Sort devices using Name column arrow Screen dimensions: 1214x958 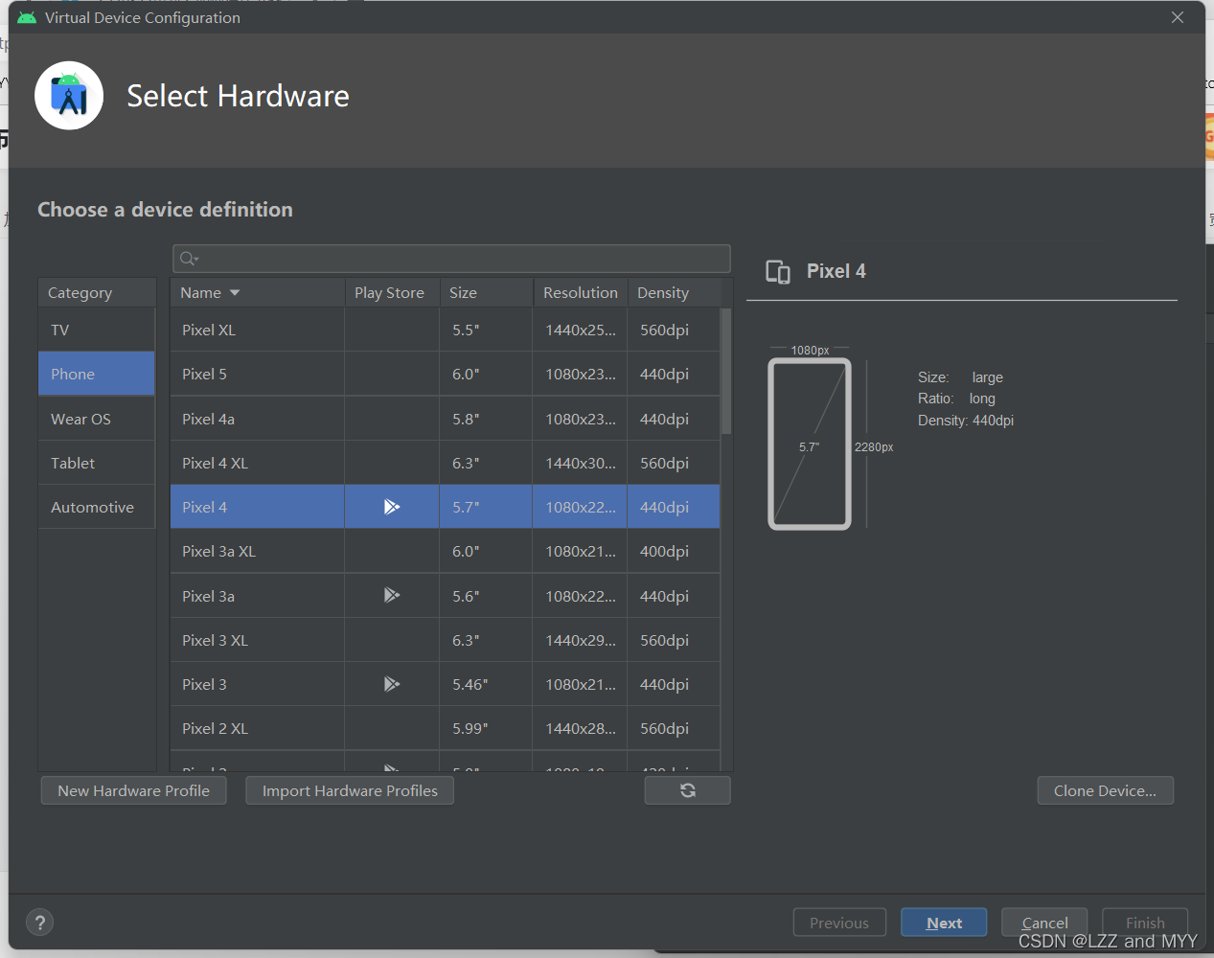[235, 293]
